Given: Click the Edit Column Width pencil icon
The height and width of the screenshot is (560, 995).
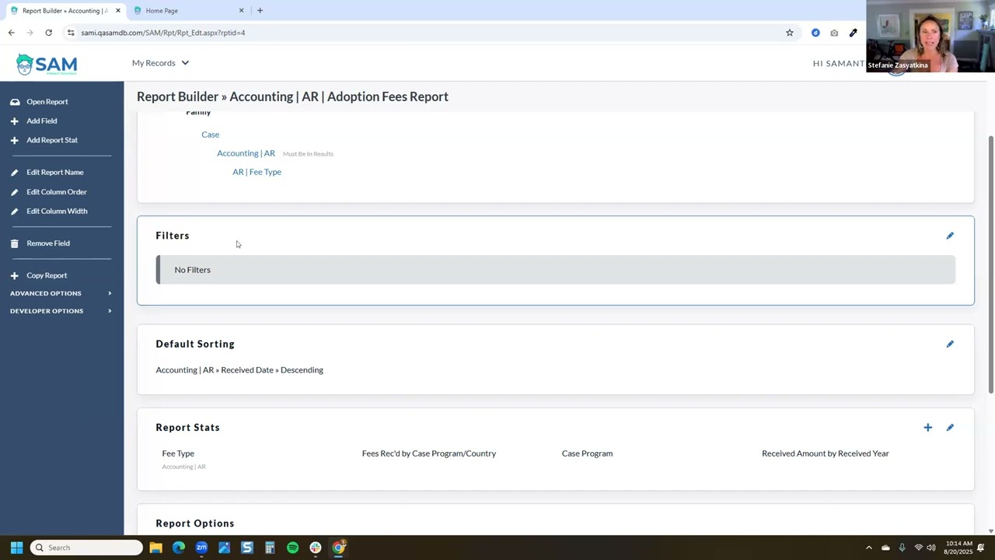Looking at the screenshot, I should click(x=14, y=211).
